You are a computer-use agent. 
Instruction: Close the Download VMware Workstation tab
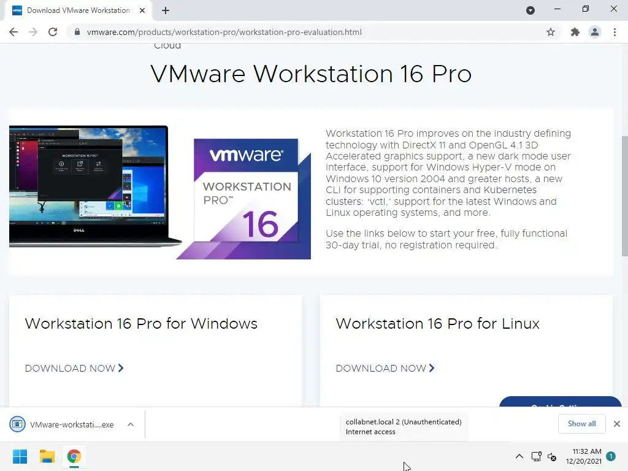coord(142,10)
